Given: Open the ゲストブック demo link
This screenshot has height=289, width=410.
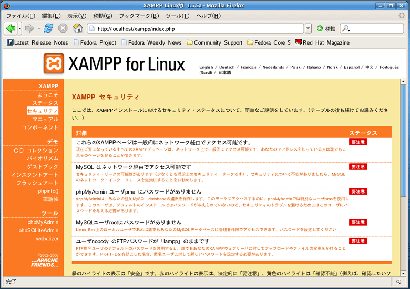Looking at the screenshot, I should [x=43, y=167].
